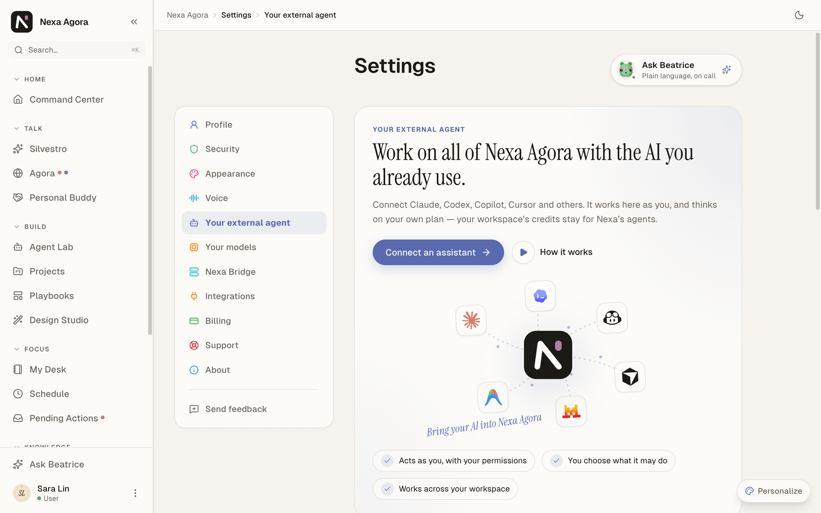Screen dimensions: 821x513
Task: Click the main page vertical scrollbar
Action: pos(817,121)
